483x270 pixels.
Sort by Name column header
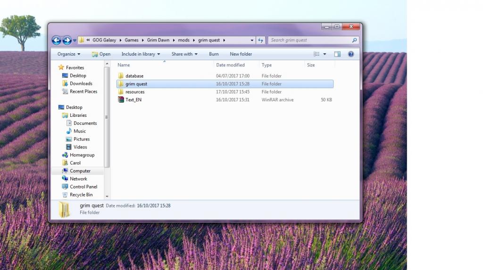pos(124,65)
